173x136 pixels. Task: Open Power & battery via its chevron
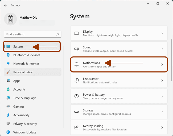pyautogui.click(x=162, y=96)
